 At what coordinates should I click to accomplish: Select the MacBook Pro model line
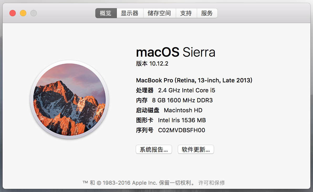pyautogui.click(x=194, y=80)
